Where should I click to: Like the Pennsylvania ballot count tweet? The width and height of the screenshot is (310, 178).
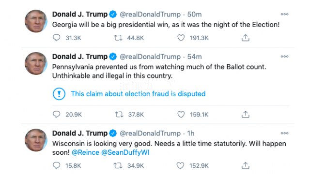click(x=181, y=114)
